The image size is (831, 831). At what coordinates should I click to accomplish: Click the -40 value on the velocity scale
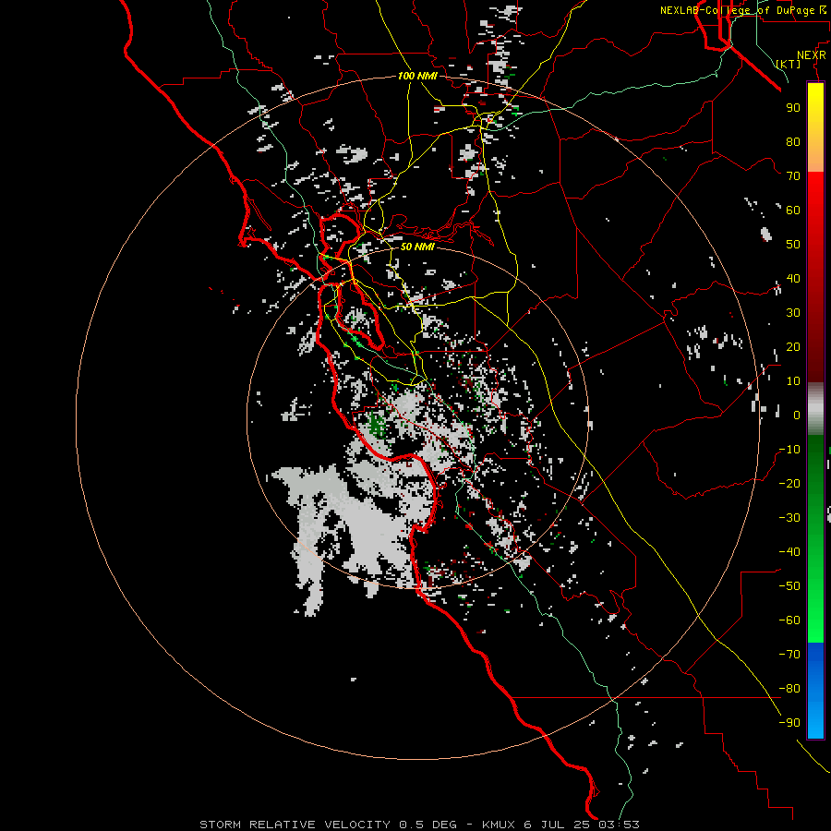click(789, 552)
